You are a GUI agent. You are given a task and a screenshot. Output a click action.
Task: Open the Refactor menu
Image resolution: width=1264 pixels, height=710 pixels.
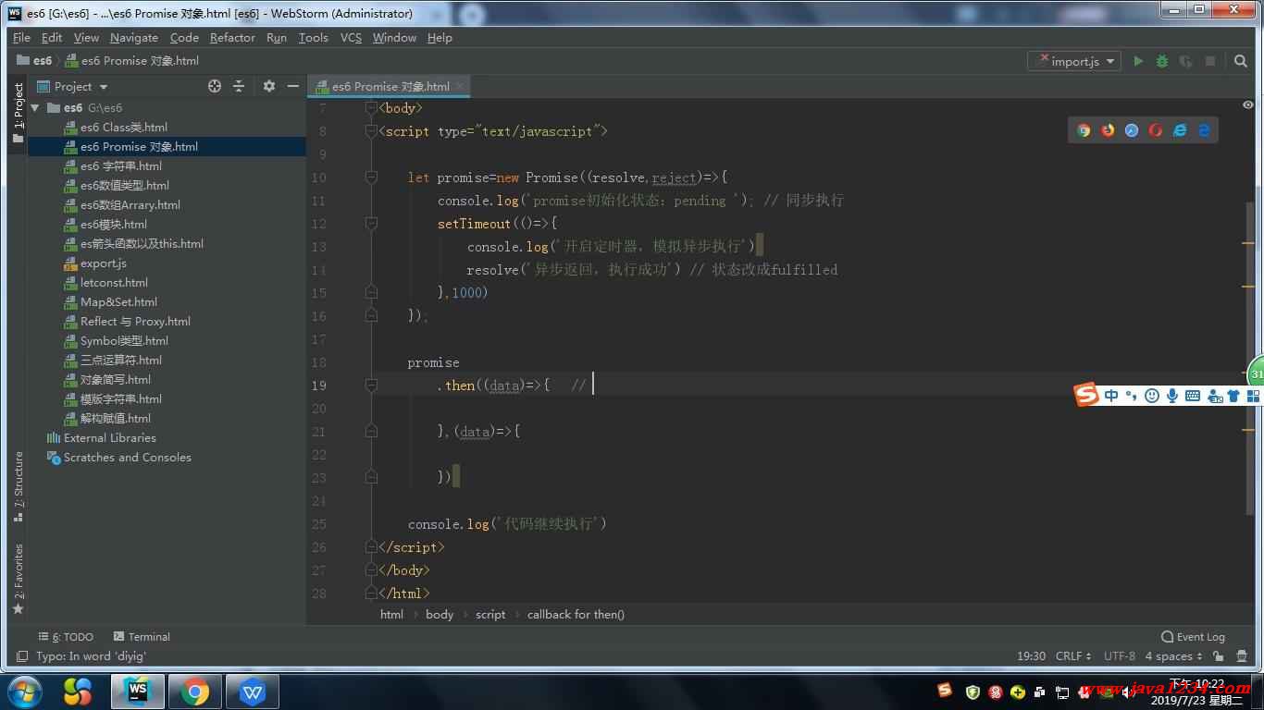click(232, 38)
